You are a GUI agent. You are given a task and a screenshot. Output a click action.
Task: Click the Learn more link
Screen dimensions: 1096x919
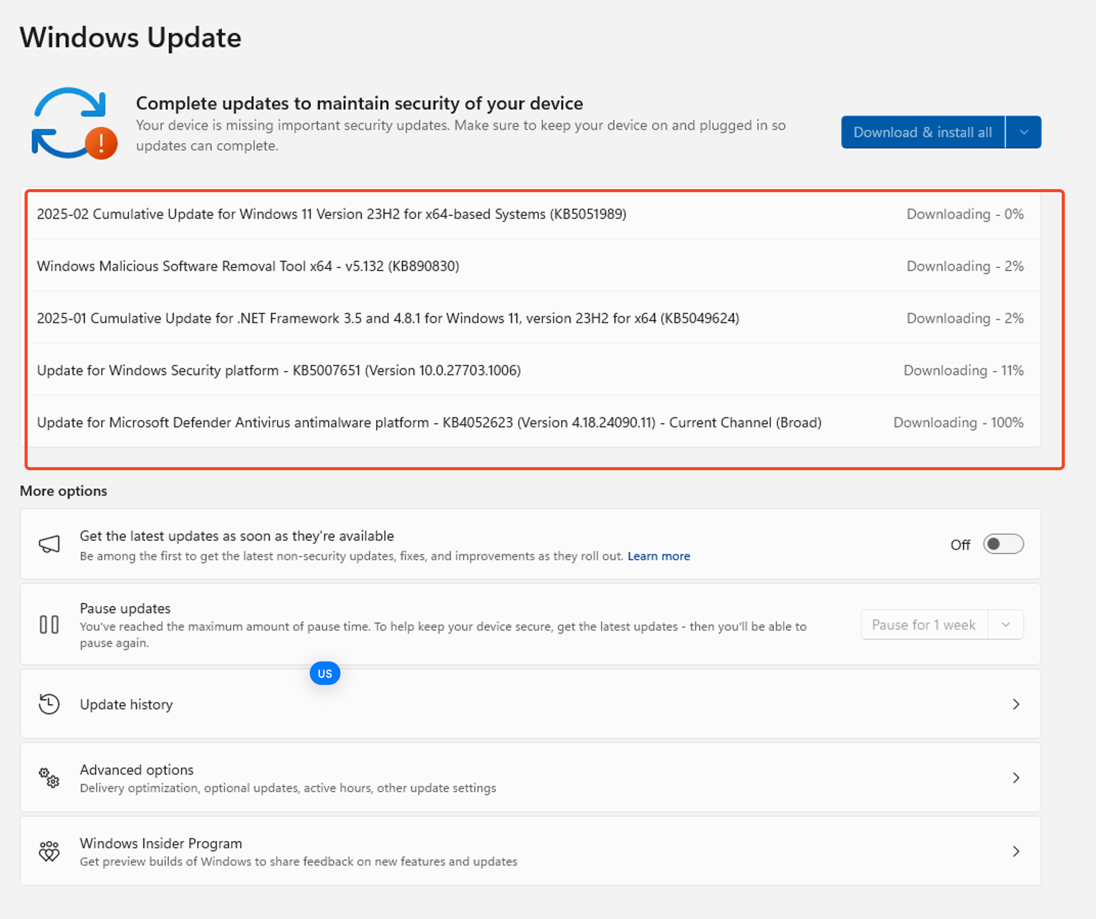[658, 556]
